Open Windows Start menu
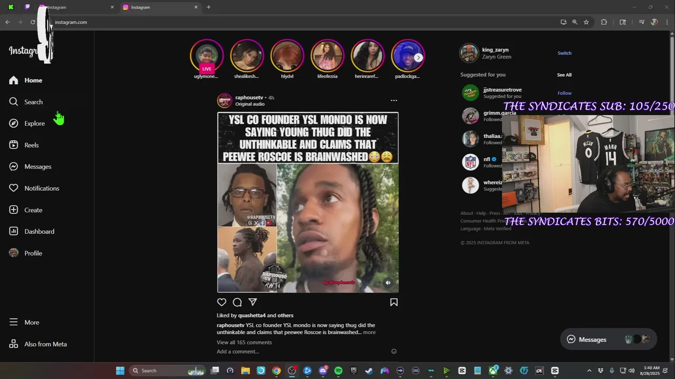 click(120, 371)
